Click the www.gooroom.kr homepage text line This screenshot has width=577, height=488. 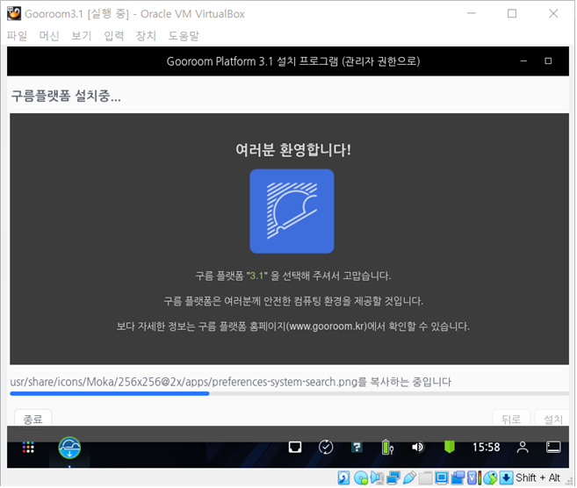[293, 327]
